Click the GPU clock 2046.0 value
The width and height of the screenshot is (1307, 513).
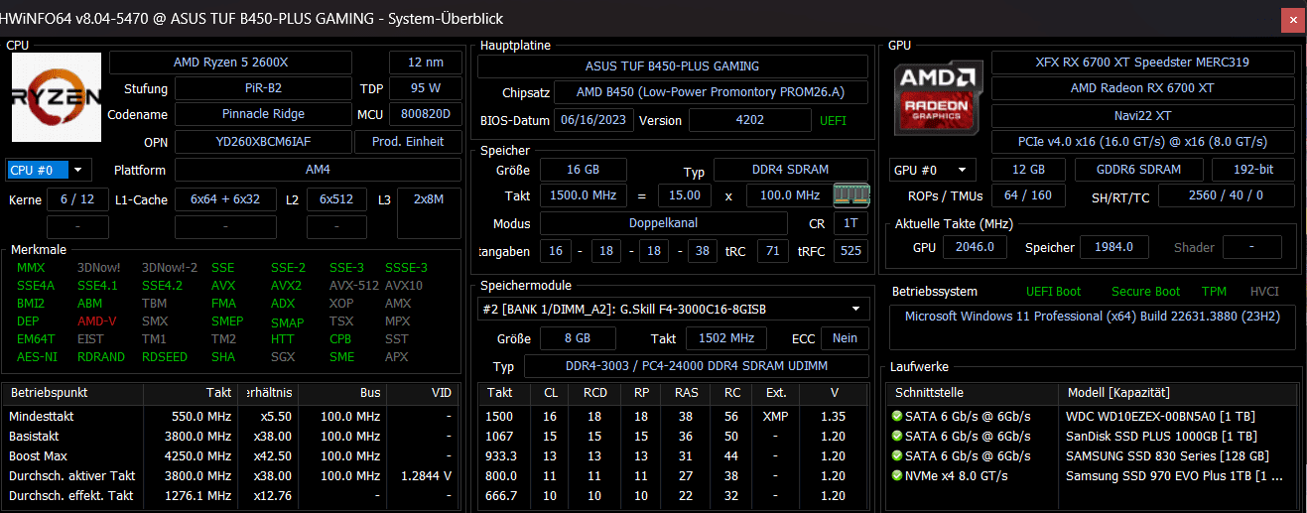pos(975,247)
